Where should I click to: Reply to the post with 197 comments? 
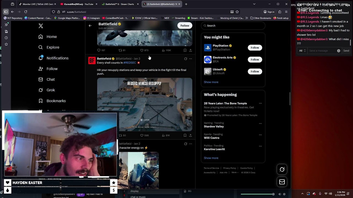pyautogui.click(x=101, y=50)
